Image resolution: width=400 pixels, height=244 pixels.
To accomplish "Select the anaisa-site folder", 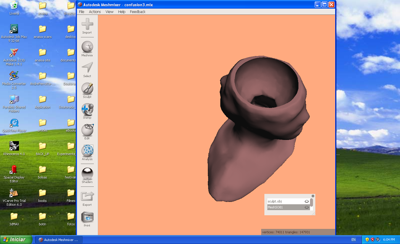I will pyautogui.click(x=42, y=55).
